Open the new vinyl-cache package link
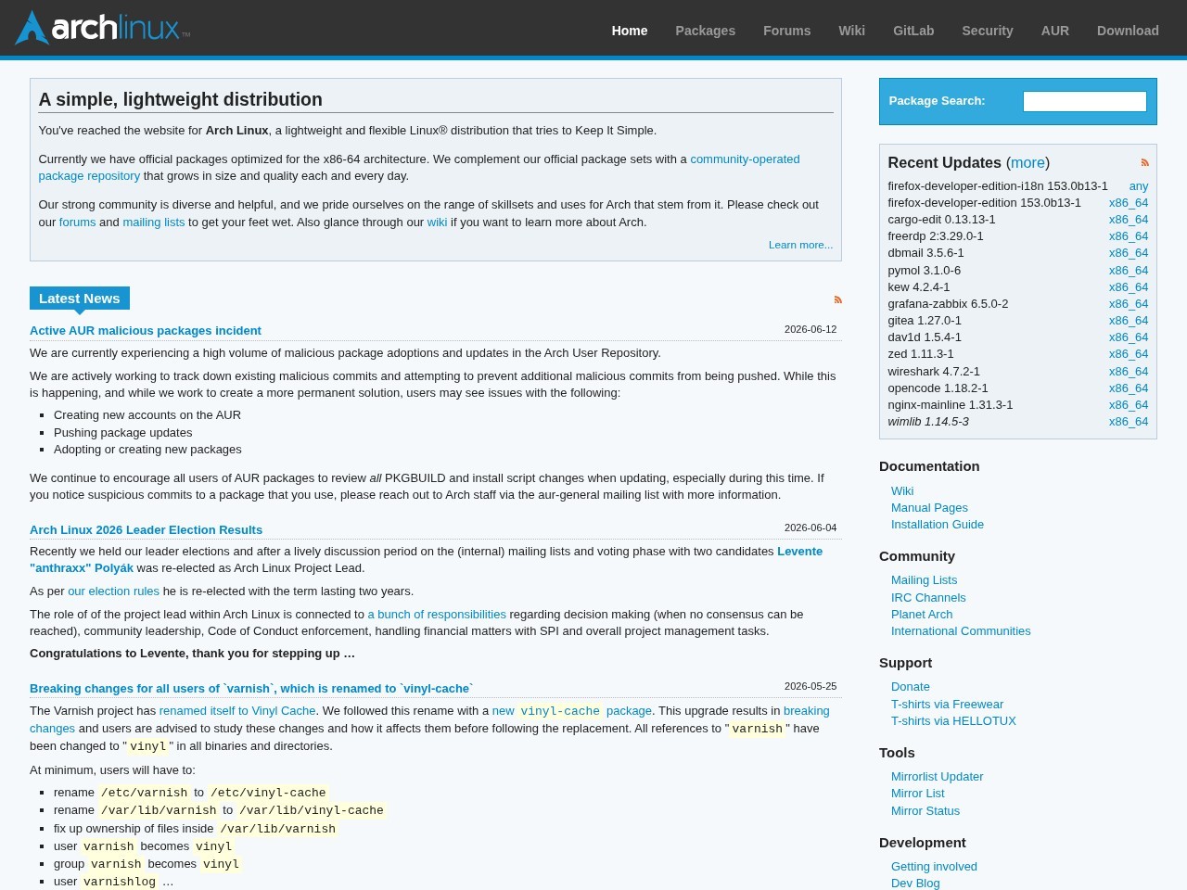 572,711
